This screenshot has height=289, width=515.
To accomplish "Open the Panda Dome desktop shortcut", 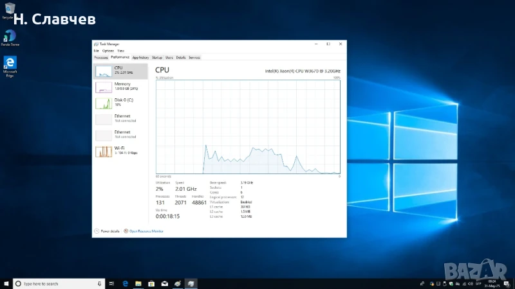I will click(x=10, y=37).
